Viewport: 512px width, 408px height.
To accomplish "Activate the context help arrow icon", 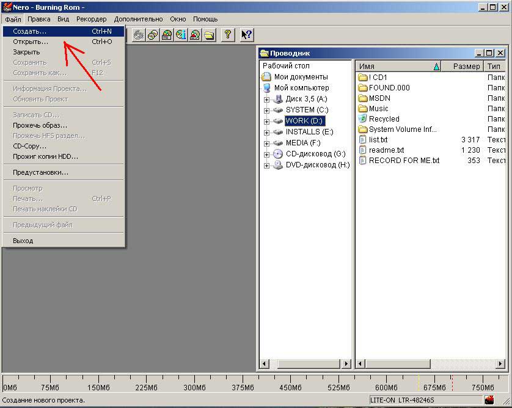I will coord(246,35).
